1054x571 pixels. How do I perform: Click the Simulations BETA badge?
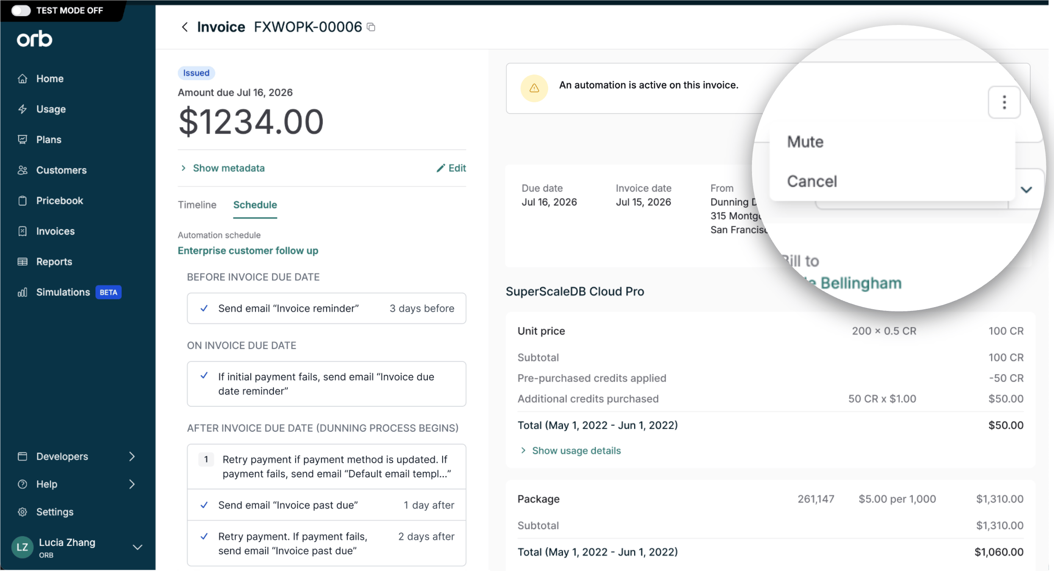[108, 292]
